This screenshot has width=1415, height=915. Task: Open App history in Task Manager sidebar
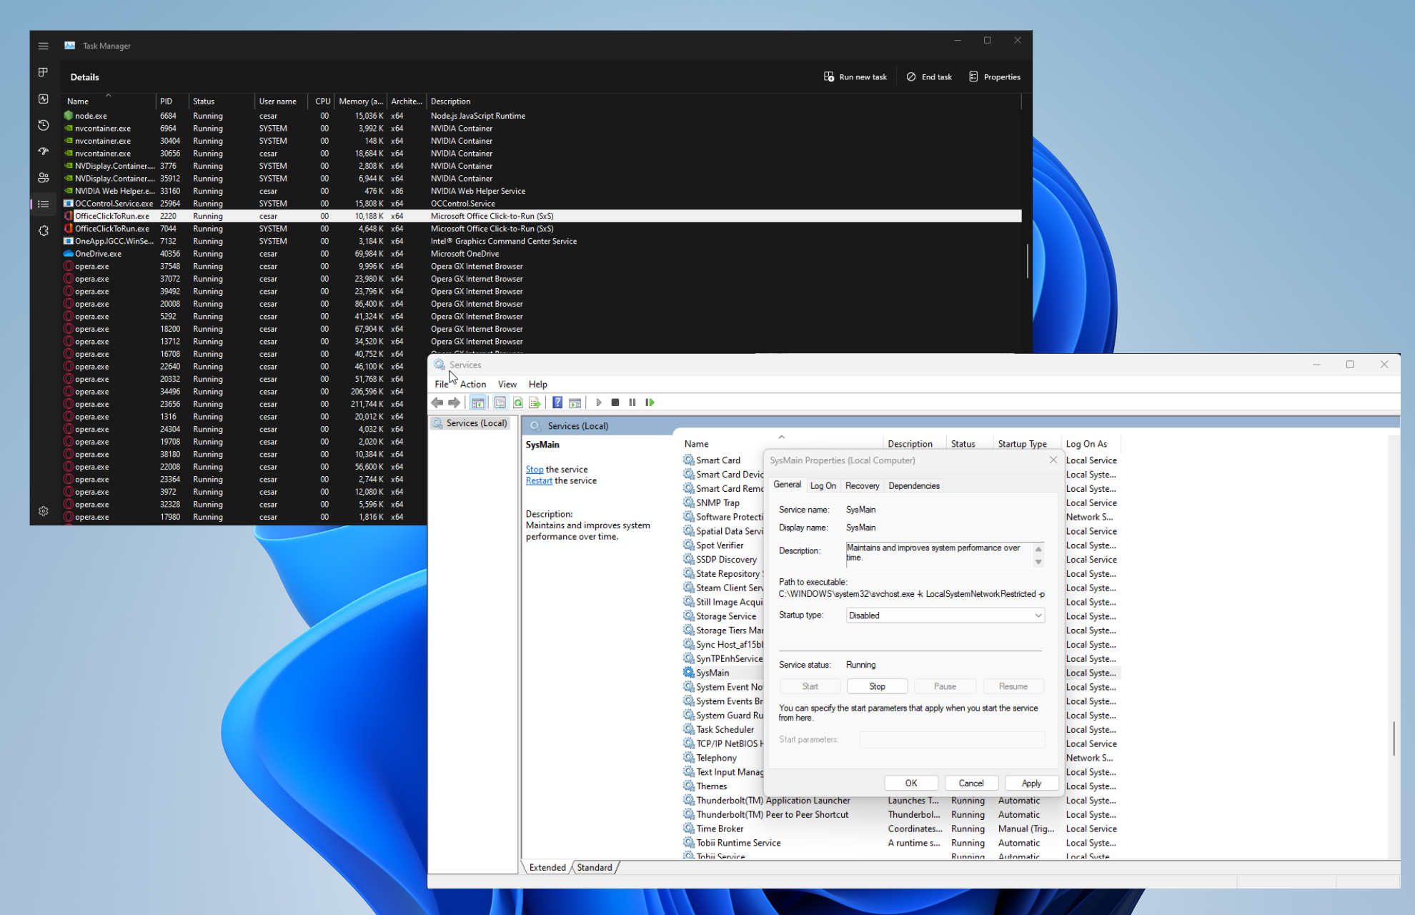point(44,125)
